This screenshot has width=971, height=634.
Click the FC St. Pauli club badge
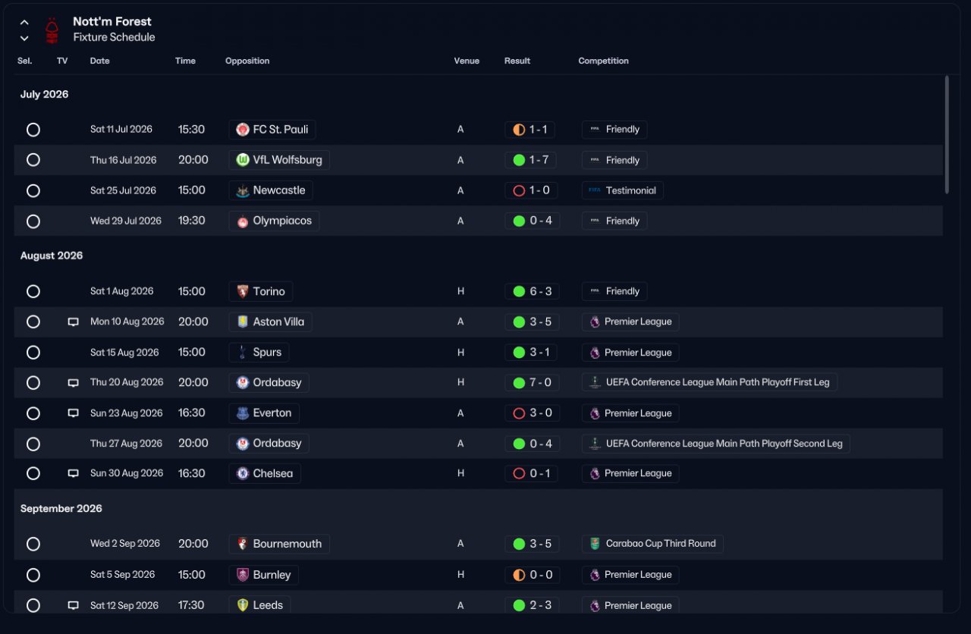click(243, 130)
